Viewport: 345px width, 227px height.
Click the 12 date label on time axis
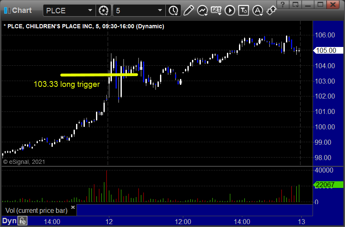(x=109, y=222)
